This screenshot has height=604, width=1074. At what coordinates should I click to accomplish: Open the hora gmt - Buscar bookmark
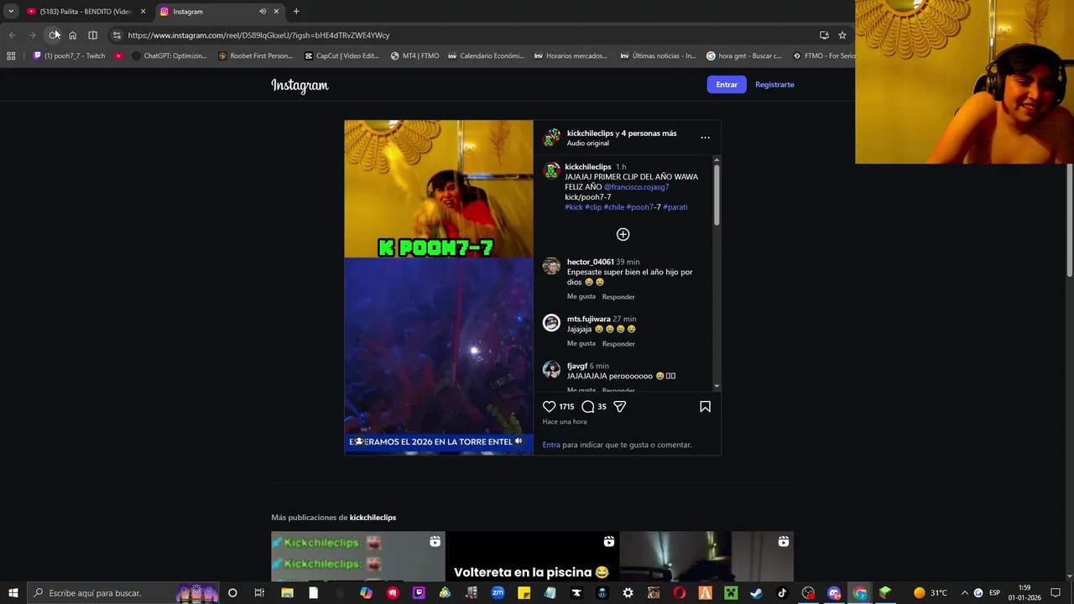[744, 56]
